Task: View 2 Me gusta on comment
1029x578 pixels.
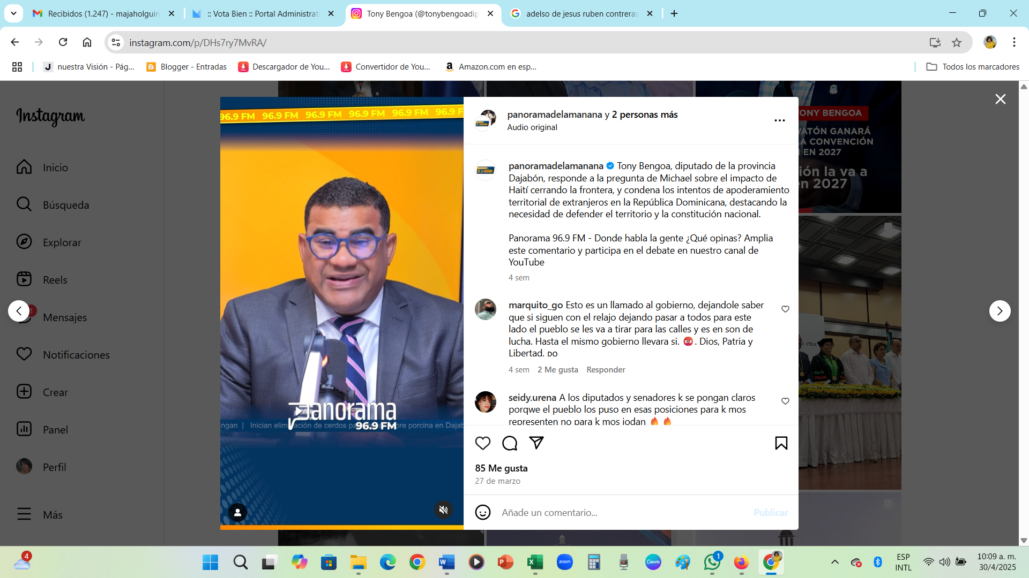Action: click(x=558, y=370)
